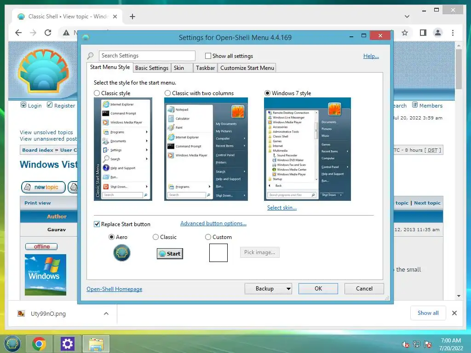This screenshot has height=353, width=471.
Task: Click the web page vertical scrollbar thumb
Action: point(459,69)
